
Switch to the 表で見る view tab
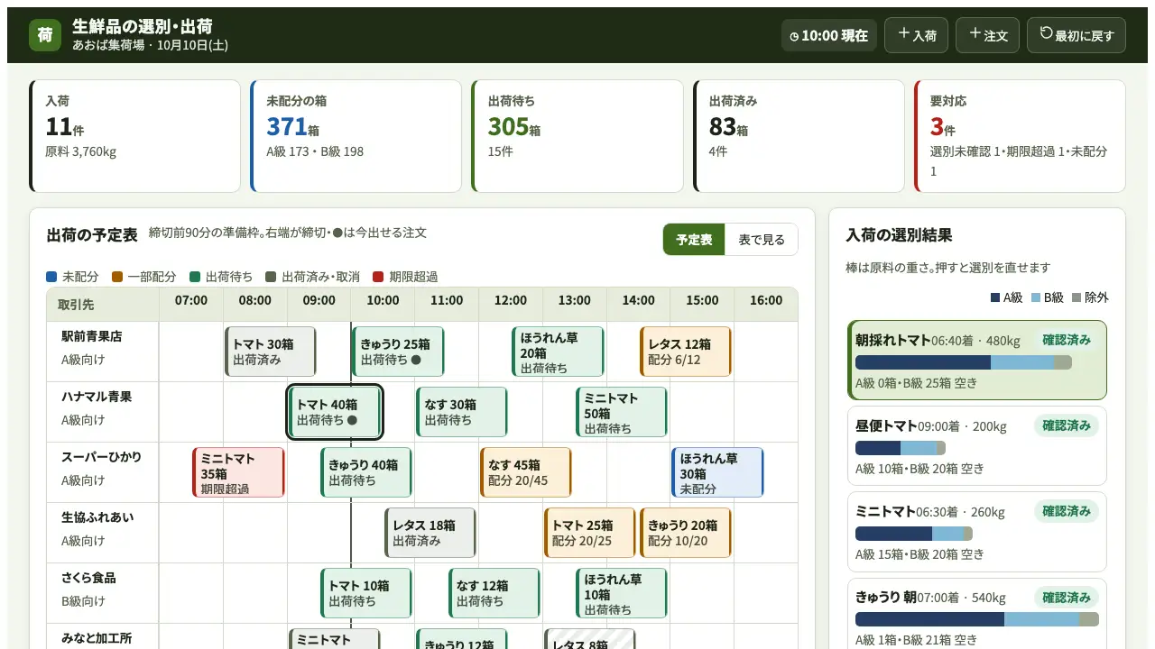[762, 240]
